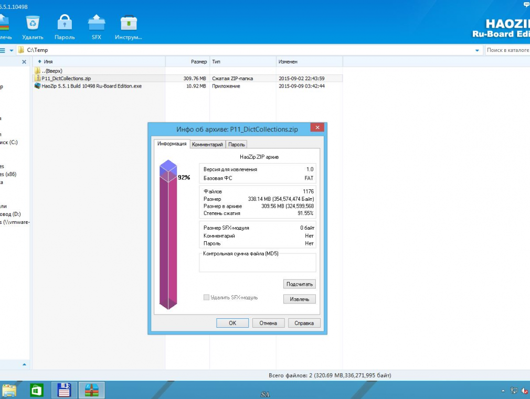Click the view mode list icon
Screen dimensions: 530x399
(3, 50)
